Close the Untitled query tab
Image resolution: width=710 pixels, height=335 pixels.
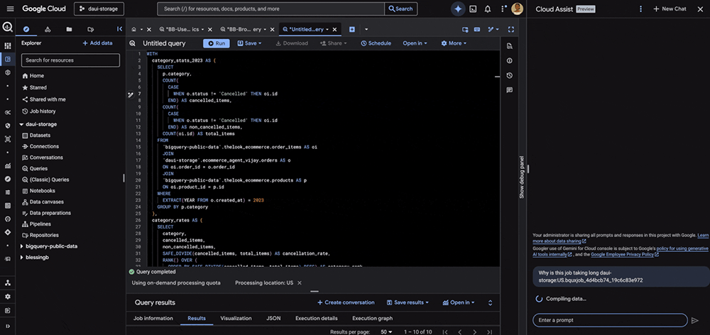coord(334,30)
